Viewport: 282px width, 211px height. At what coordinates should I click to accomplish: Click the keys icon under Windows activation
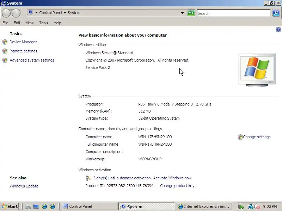88,178
